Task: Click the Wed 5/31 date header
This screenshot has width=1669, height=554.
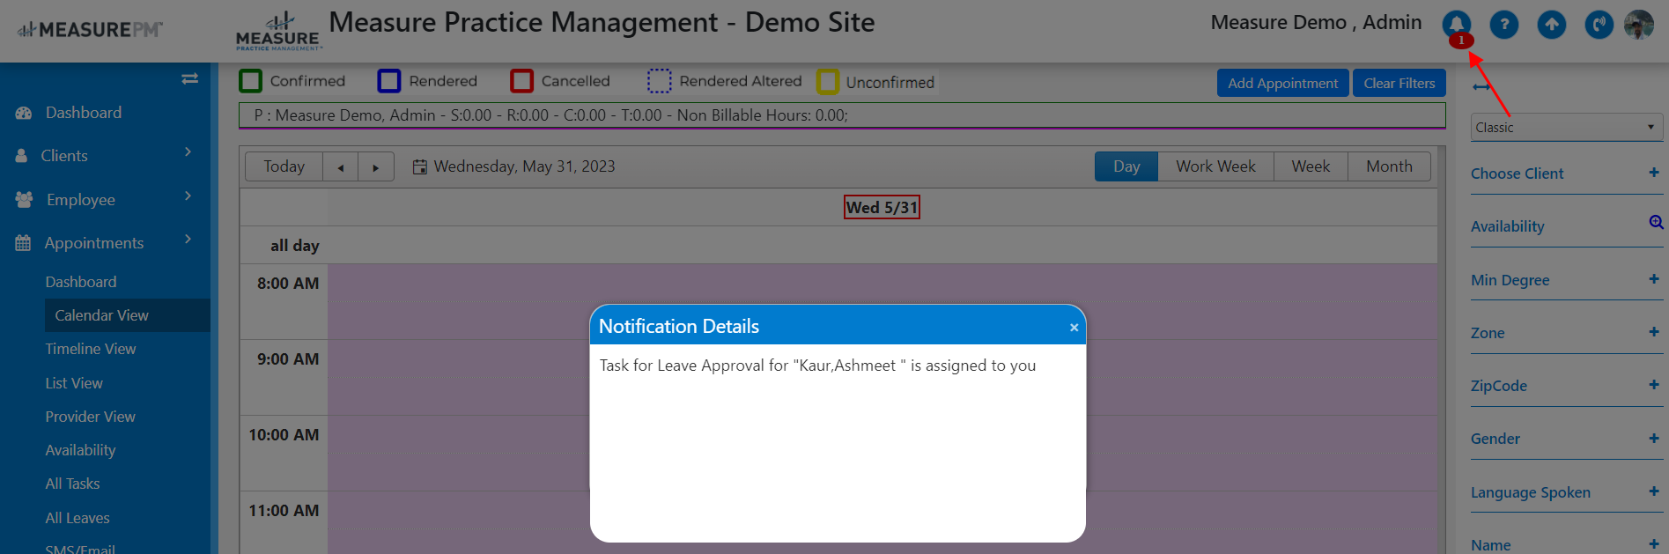Action: point(882,207)
